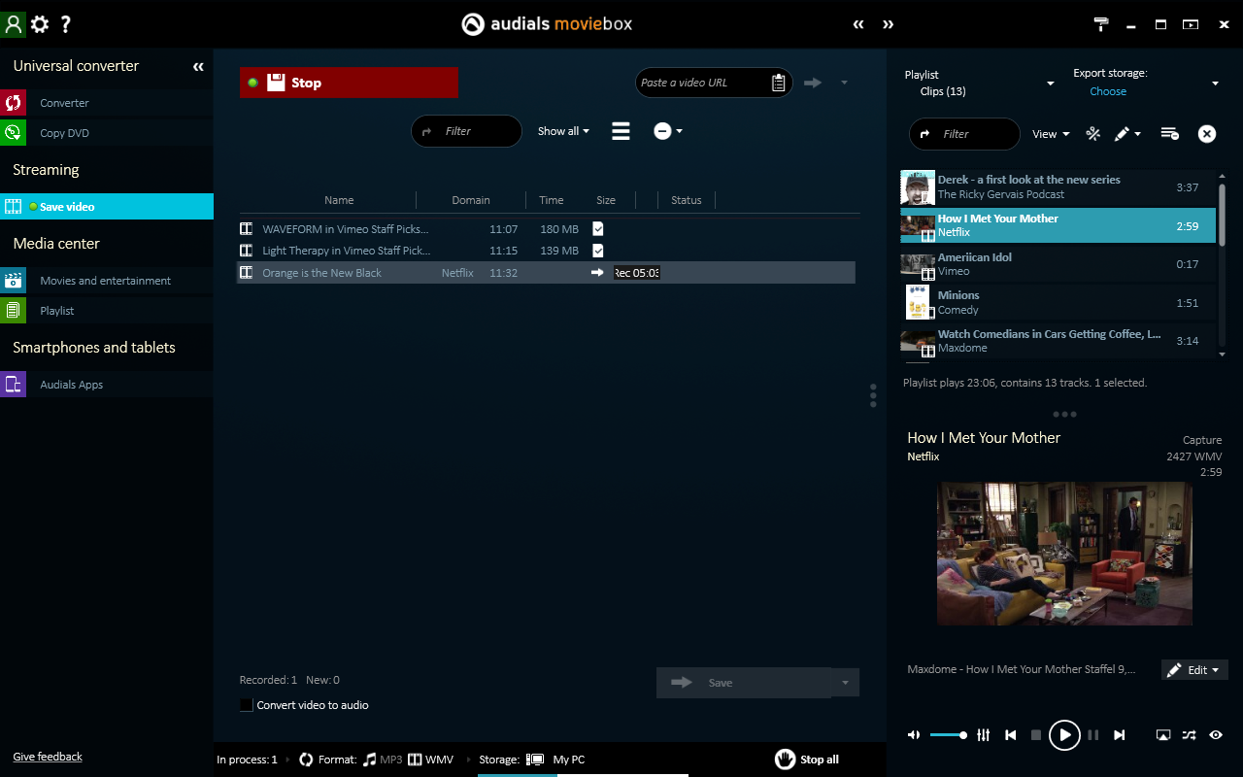Toggle shuffle playback icon

coord(1190,735)
